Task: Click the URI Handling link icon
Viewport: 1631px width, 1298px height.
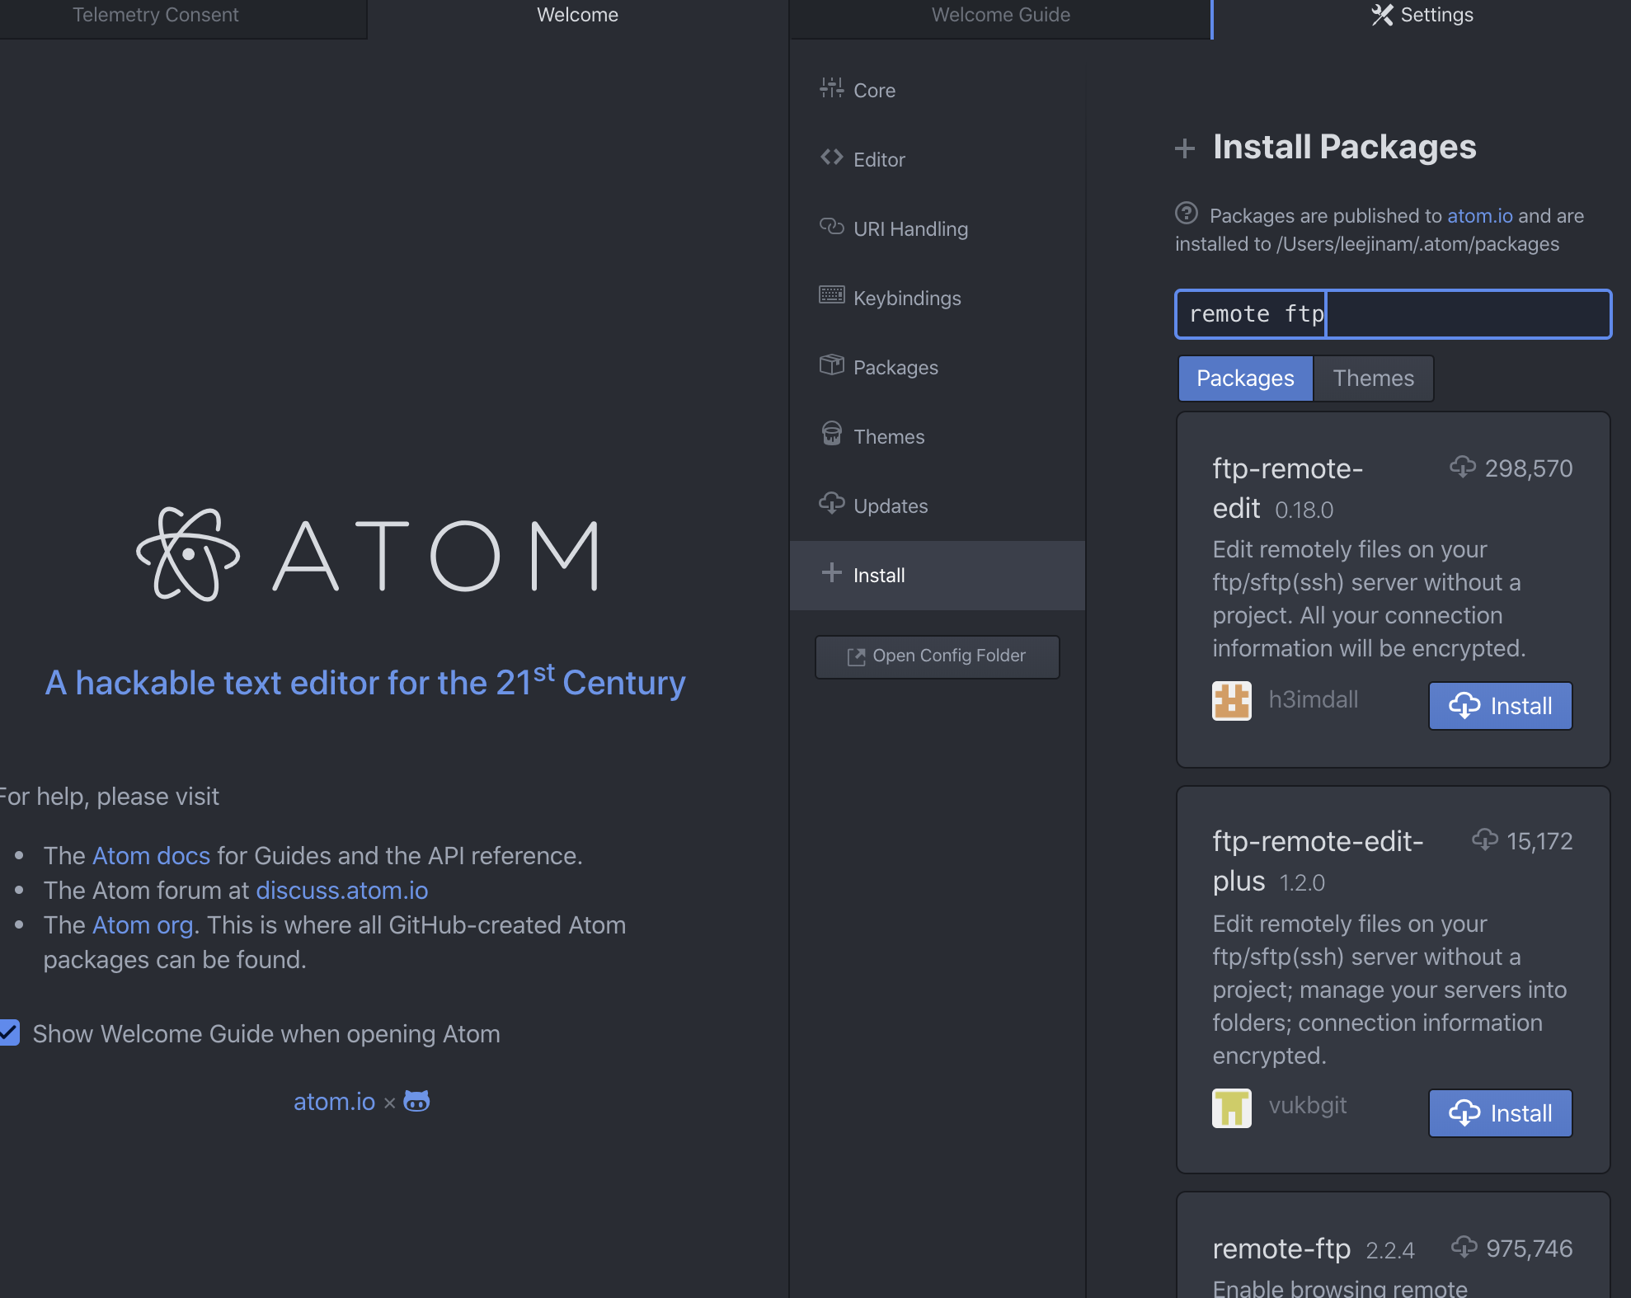Action: (831, 227)
